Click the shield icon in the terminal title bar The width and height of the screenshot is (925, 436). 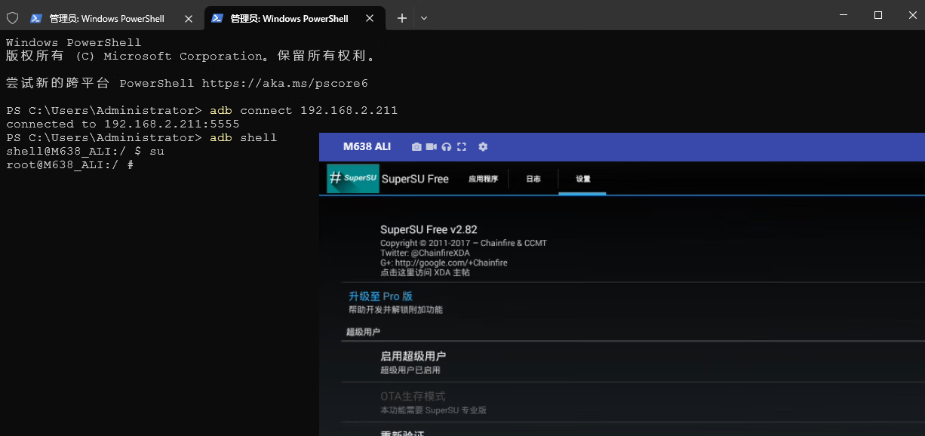coord(12,18)
